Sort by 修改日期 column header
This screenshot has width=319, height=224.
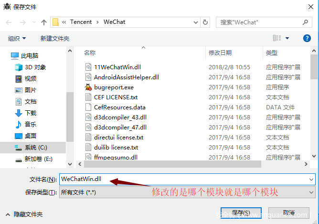point(220,53)
